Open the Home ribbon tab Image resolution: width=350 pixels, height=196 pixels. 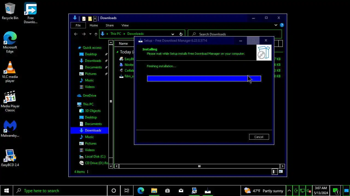pyautogui.click(x=94, y=25)
